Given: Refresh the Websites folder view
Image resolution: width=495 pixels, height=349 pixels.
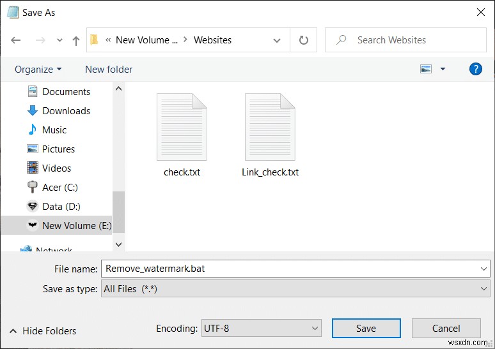Looking at the screenshot, I should (x=303, y=40).
